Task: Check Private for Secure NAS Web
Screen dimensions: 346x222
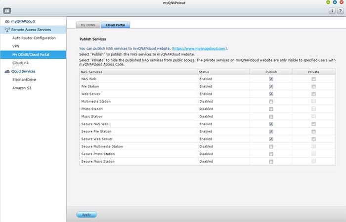Action: coord(313,124)
